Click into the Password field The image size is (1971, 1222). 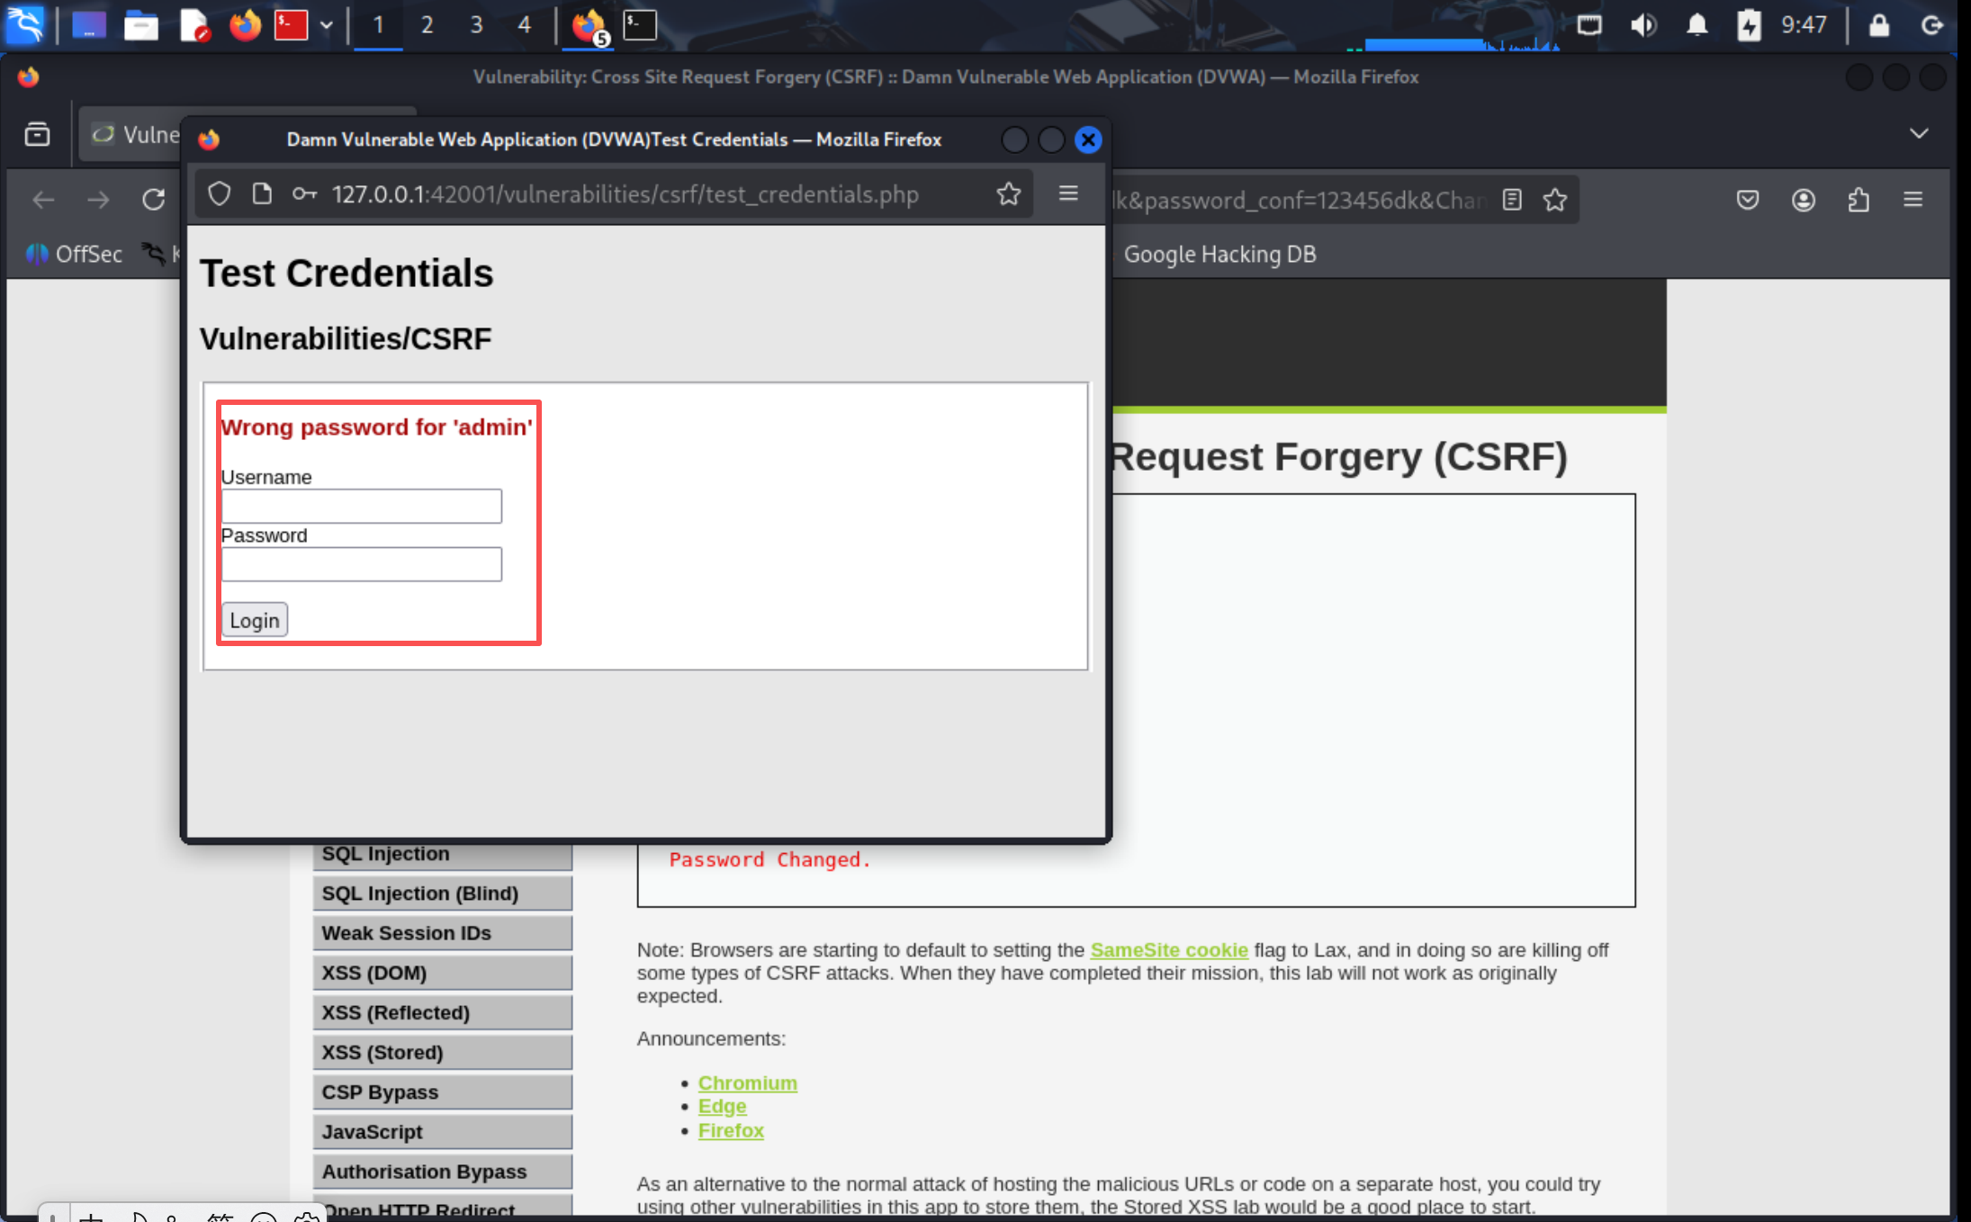point(361,564)
